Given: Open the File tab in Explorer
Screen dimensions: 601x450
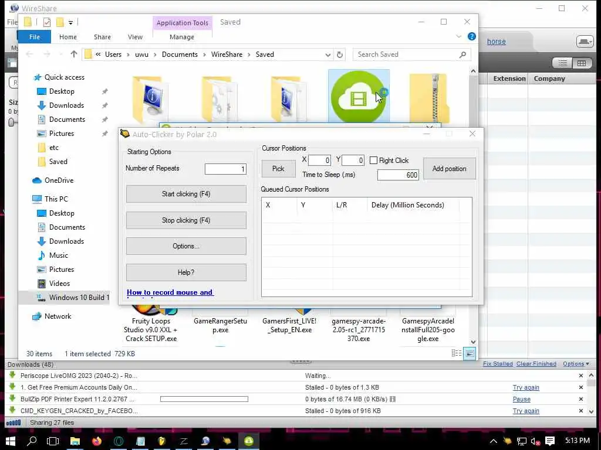Looking at the screenshot, I should 35,37.
